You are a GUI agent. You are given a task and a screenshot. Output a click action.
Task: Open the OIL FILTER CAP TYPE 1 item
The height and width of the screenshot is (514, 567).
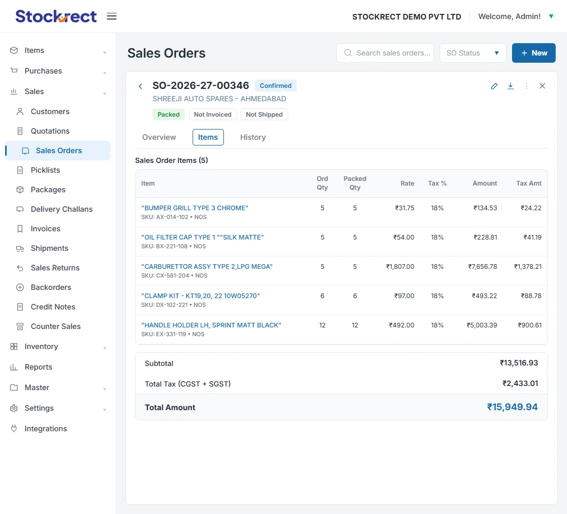[202, 237]
